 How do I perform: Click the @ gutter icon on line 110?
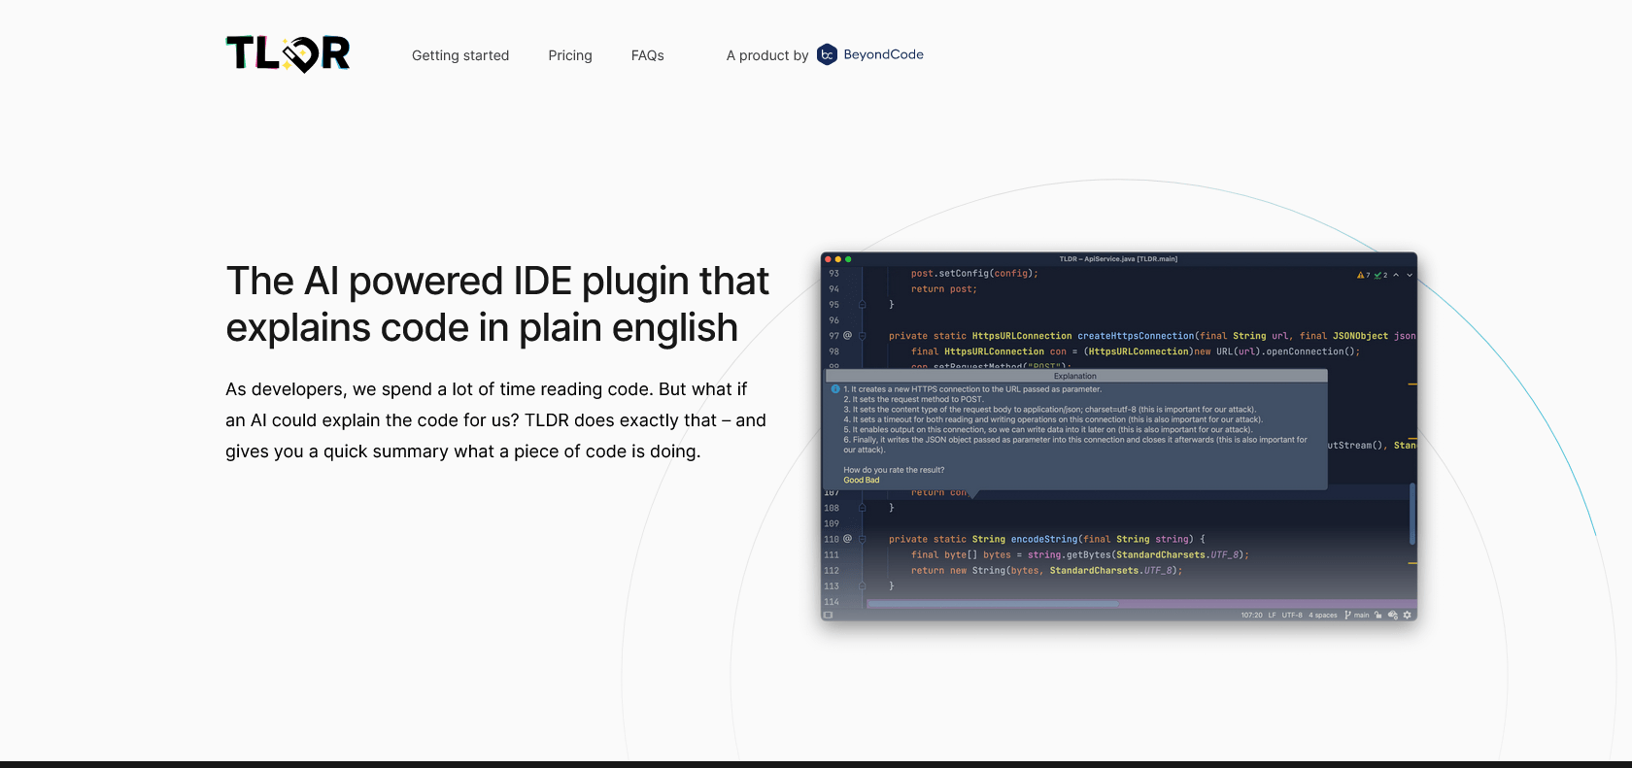847,538
